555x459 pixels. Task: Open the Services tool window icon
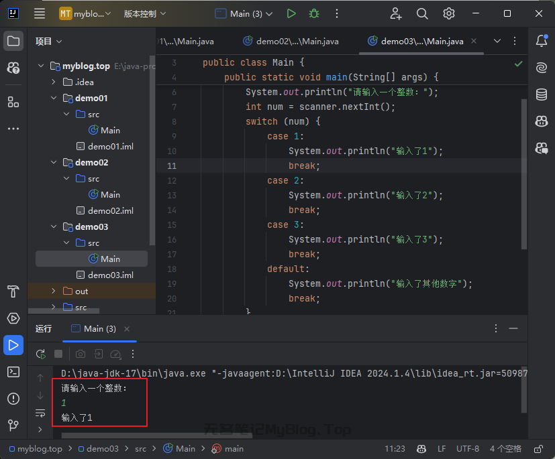click(13, 318)
